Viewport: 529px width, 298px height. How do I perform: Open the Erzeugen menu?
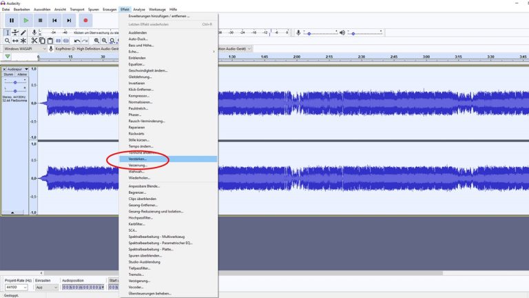click(x=110, y=10)
